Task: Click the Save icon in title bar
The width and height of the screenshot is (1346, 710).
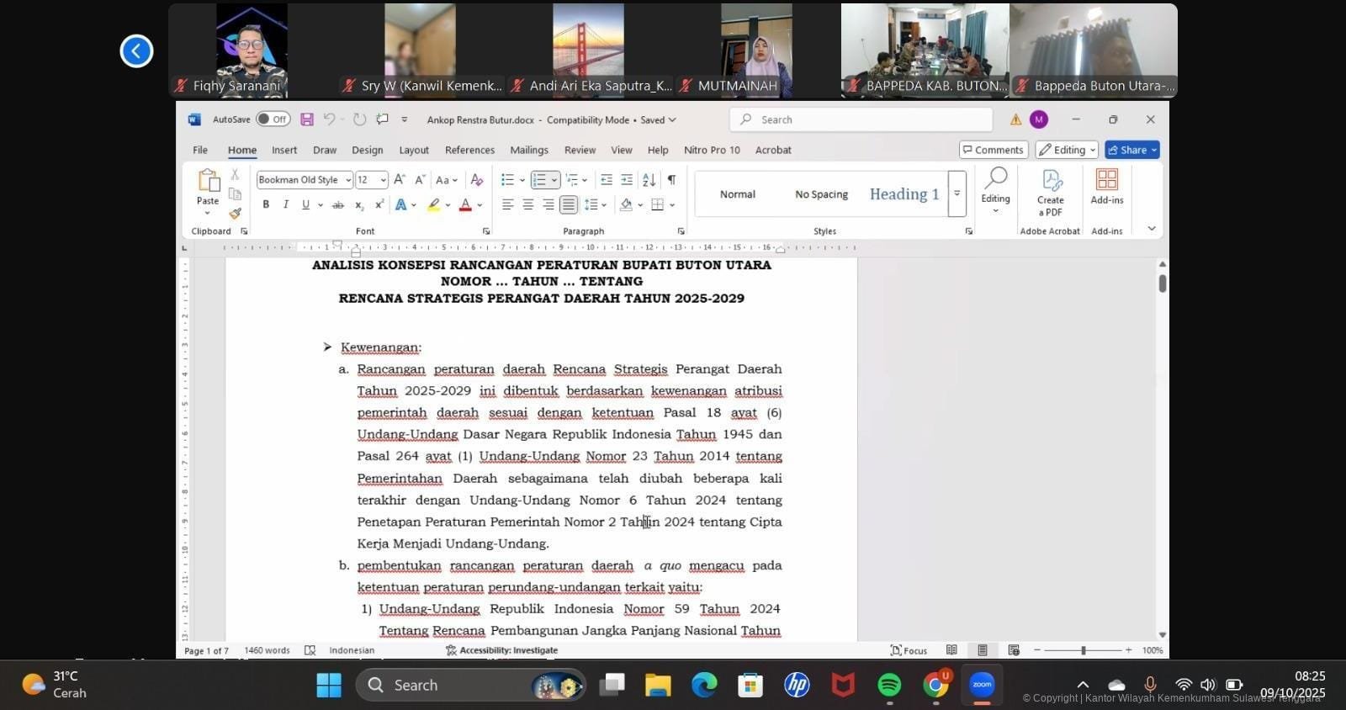Action: [307, 119]
